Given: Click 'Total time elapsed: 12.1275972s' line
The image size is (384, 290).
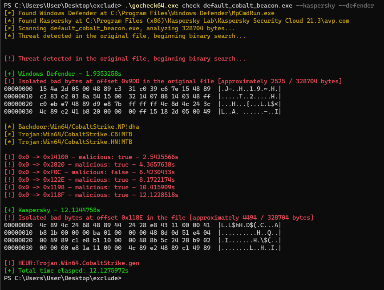Looking at the screenshot, I should pos(66,271).
